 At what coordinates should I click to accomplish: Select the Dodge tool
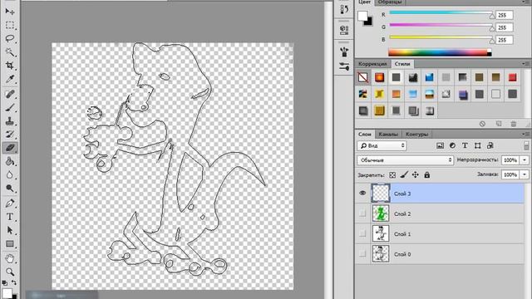[9, 189]
